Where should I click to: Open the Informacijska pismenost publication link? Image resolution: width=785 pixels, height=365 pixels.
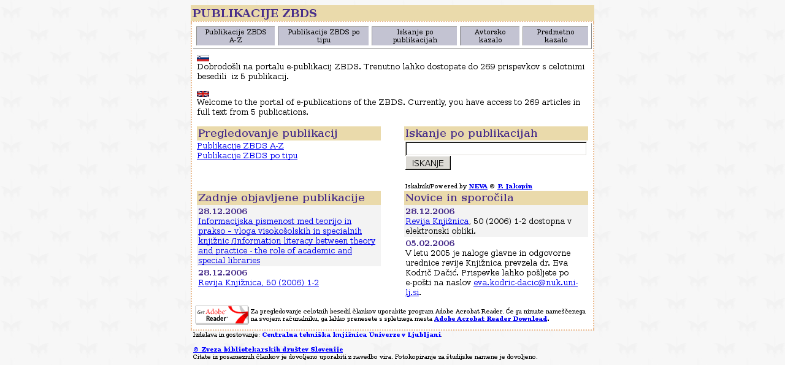(x=286, y=240)
